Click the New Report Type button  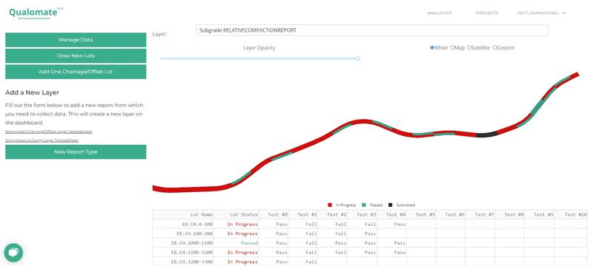pos(76,151)
